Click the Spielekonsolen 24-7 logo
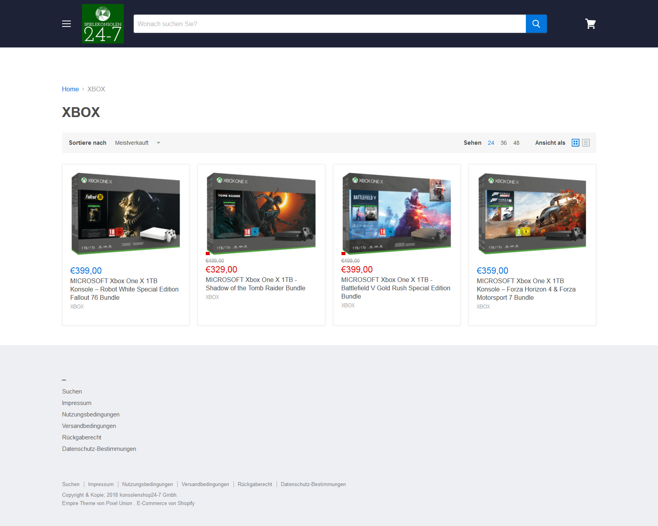 tap(103, 24)
